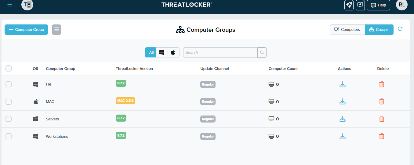414x165 pixels.
Task: Download installer for HR group
Action: tap(343, 84)
